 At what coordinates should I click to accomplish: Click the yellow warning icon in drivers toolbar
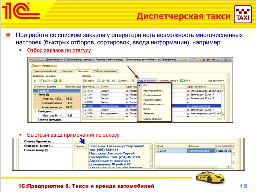59,81
